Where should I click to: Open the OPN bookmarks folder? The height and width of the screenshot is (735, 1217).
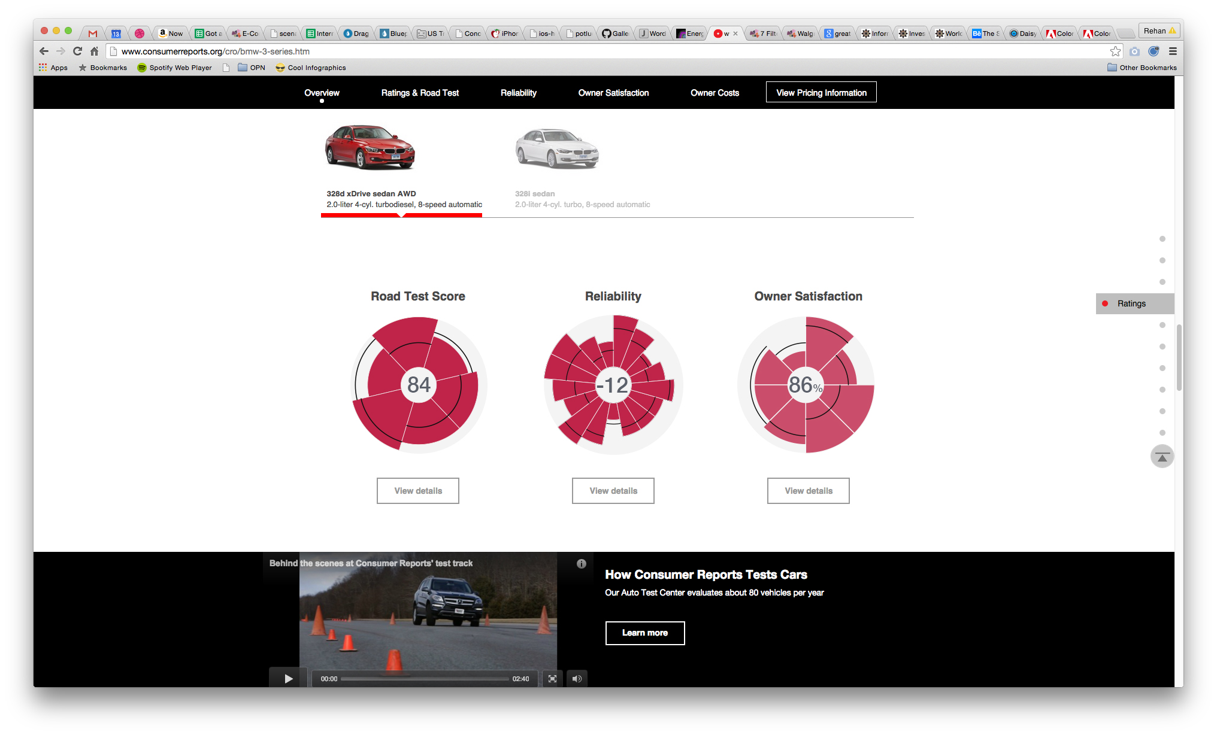(x=252, y=68)
